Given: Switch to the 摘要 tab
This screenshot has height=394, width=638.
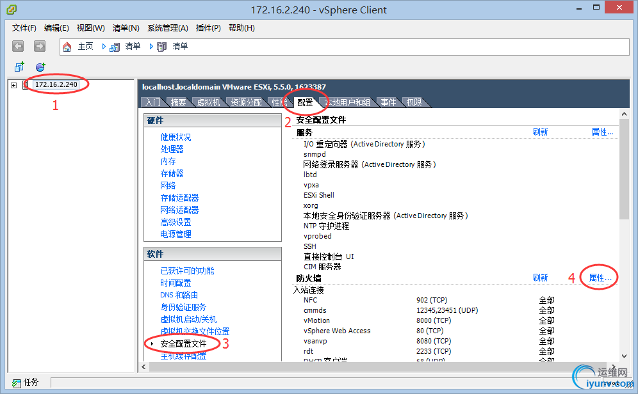Looking at the screenshot, I should (178, 102).
